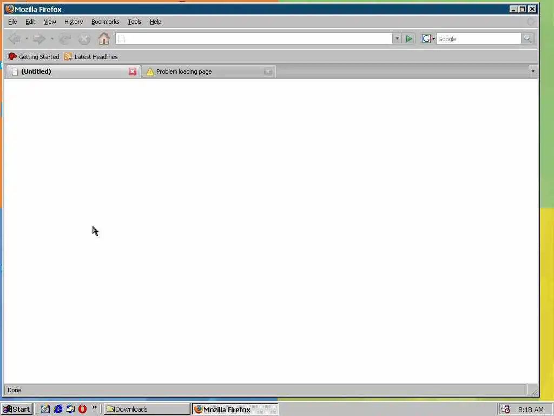Click the Forward navigation arrow
Image resolution: width=554 pixels, height=416 pixels.
tap(39, 38)
